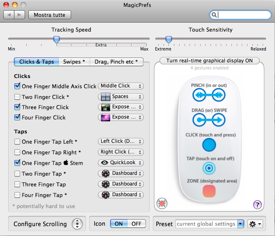The height and width of the screenshot is (236, 275).
Task: Check the Four Finger Tap box
Action: pos(17,195)
